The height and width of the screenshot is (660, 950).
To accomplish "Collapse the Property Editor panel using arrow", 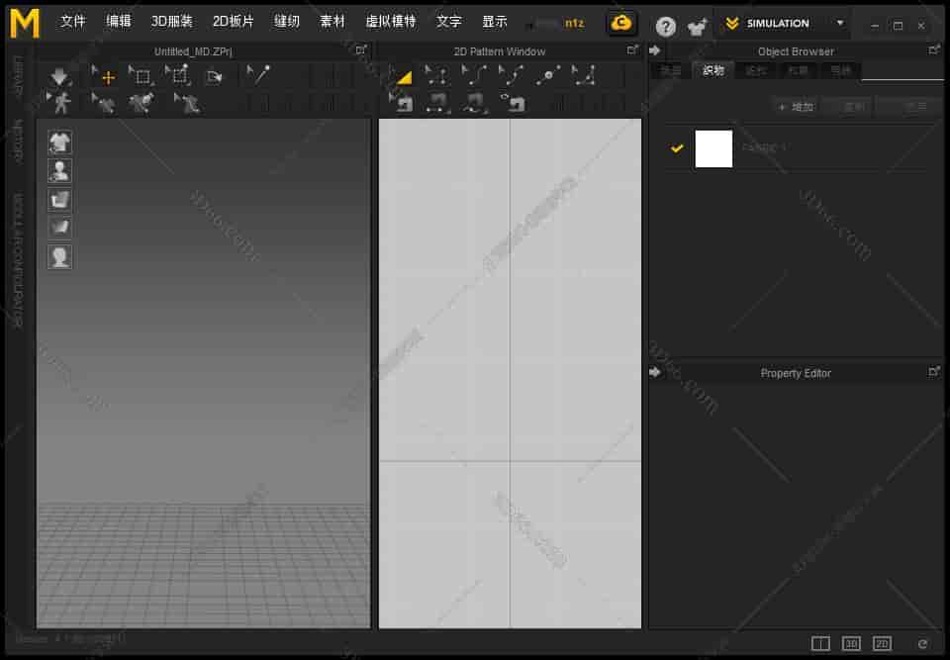I will 655,372.
